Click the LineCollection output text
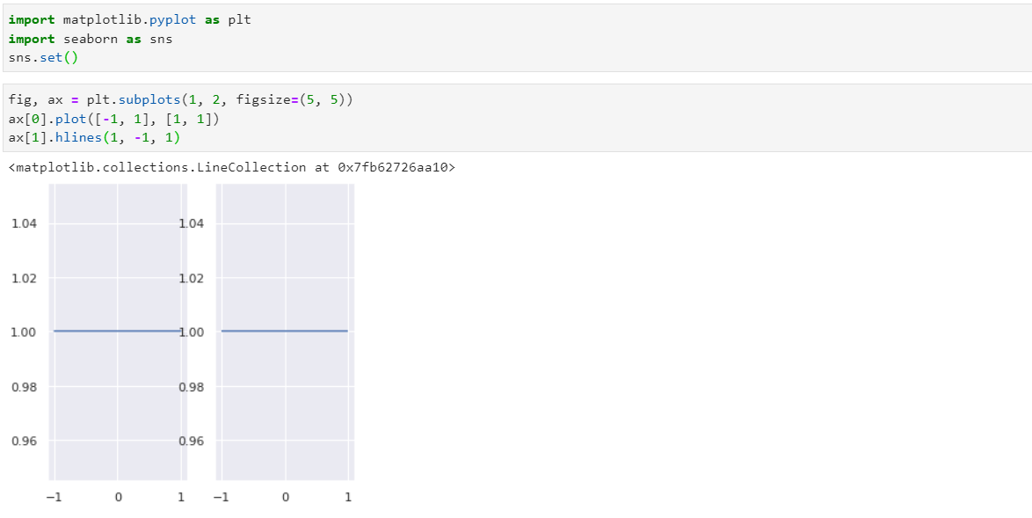1032x518 pixels. (232, 168)
